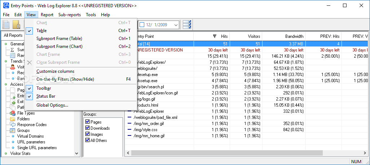This screenshot has width=370, height=165.
Task: Click the bullet icon beside Rec tree item
Action: pos(13,73)
